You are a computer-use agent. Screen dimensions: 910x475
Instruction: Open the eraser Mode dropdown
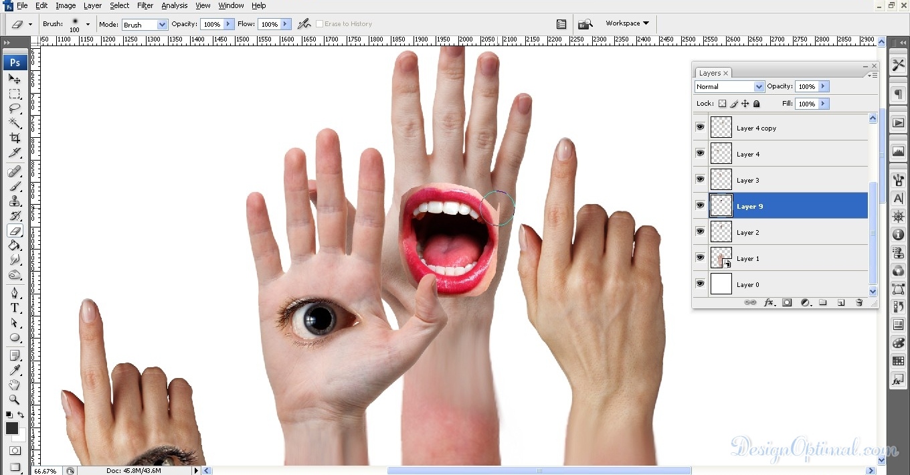[144, 25]
